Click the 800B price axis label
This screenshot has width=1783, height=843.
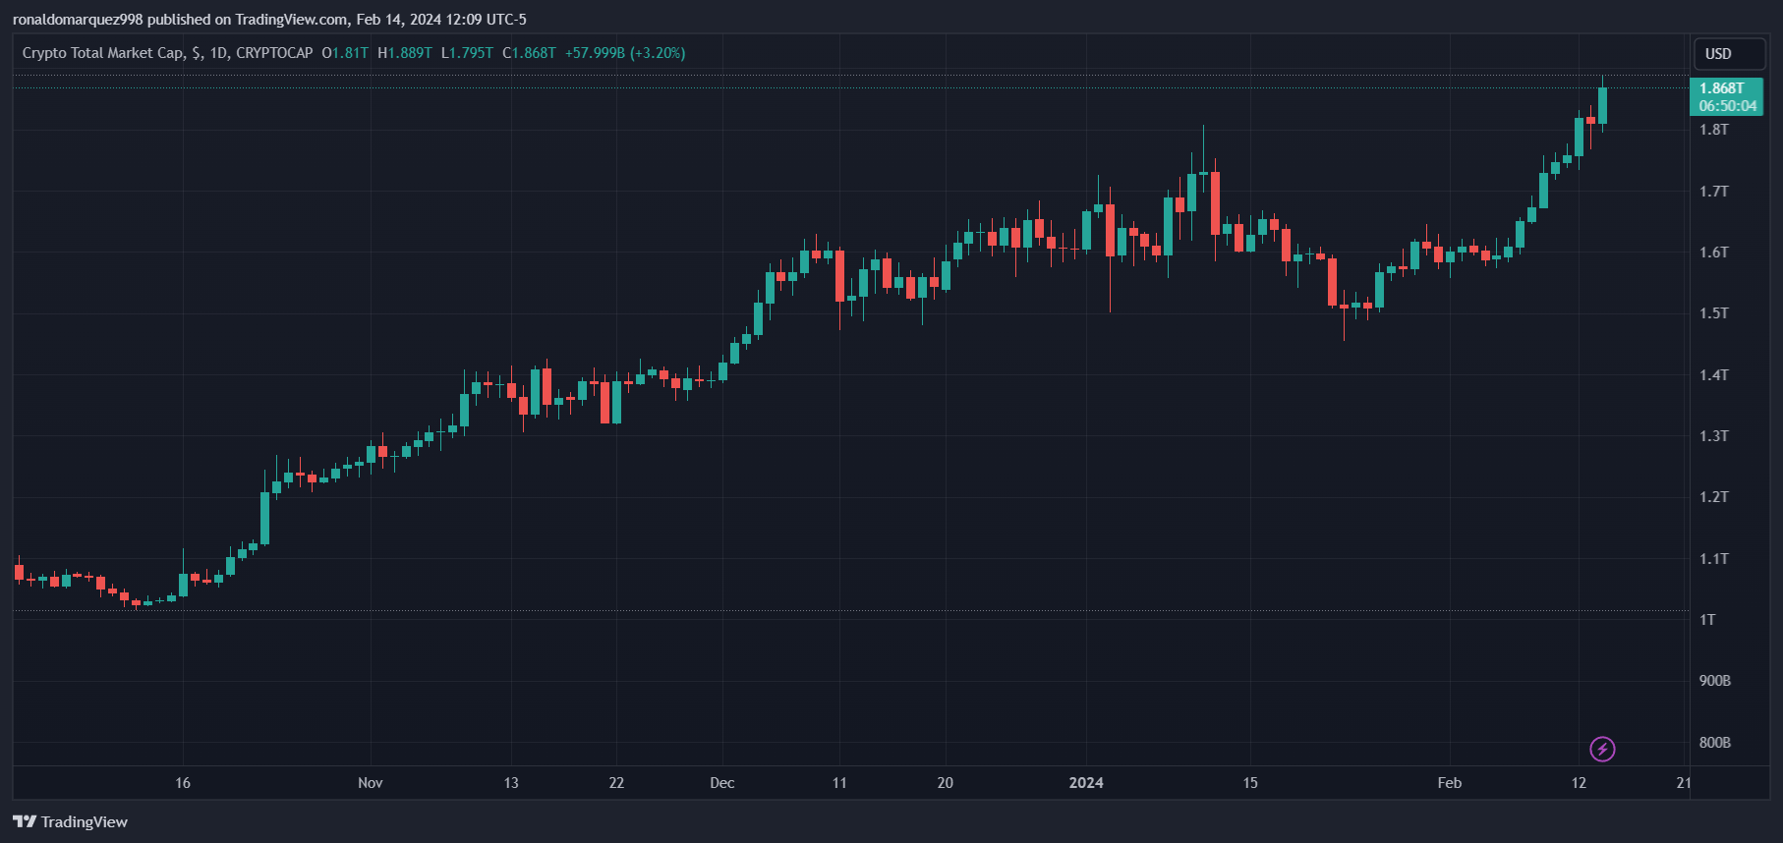tap(1715, 743)
